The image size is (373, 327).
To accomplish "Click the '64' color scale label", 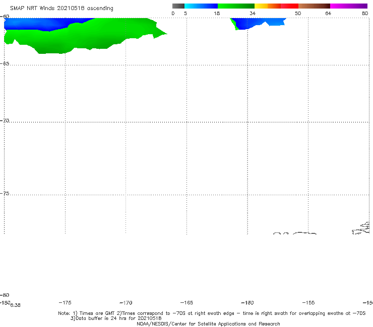I will coord(328,13).
